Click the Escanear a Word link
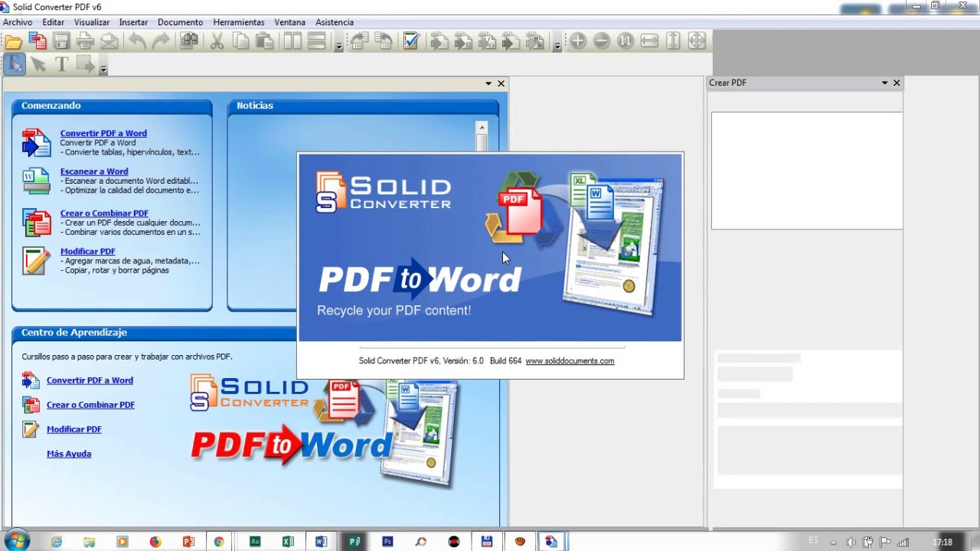980x551 pixels. [94, 171]
